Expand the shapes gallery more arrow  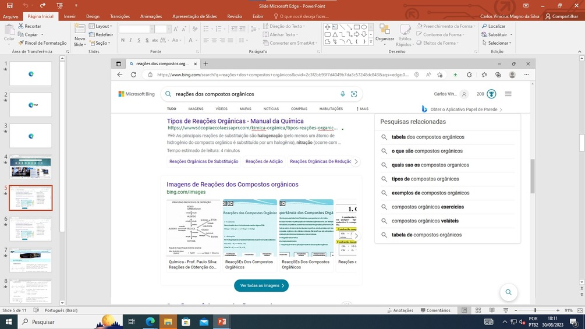[371, 43]
